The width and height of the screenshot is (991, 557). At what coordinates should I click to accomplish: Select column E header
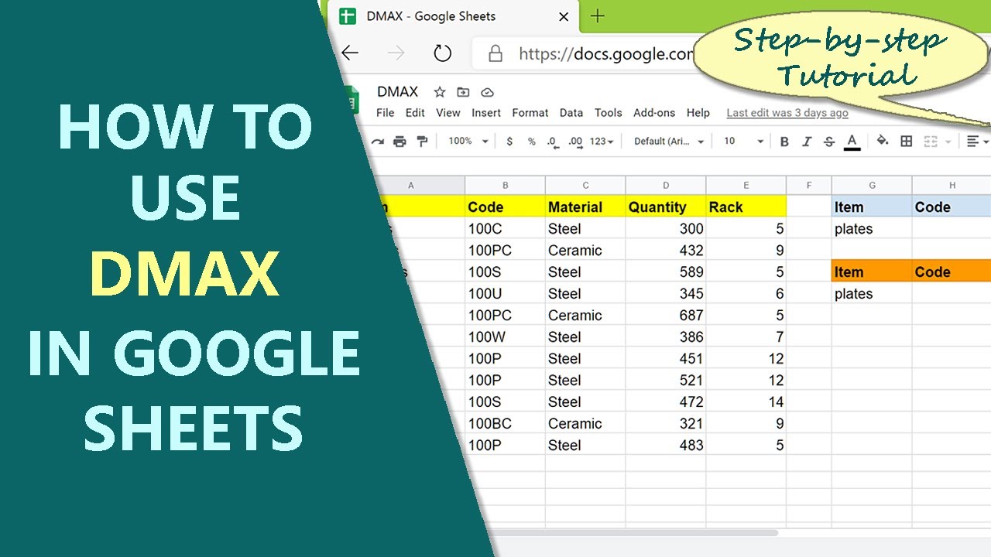point(746,186)
